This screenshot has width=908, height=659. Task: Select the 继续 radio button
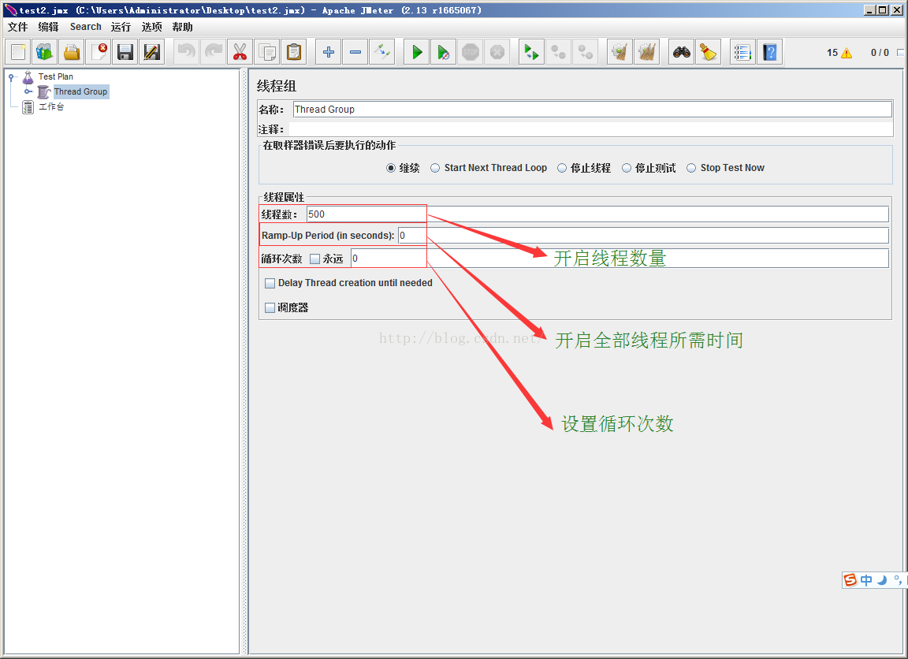(391, 168)
